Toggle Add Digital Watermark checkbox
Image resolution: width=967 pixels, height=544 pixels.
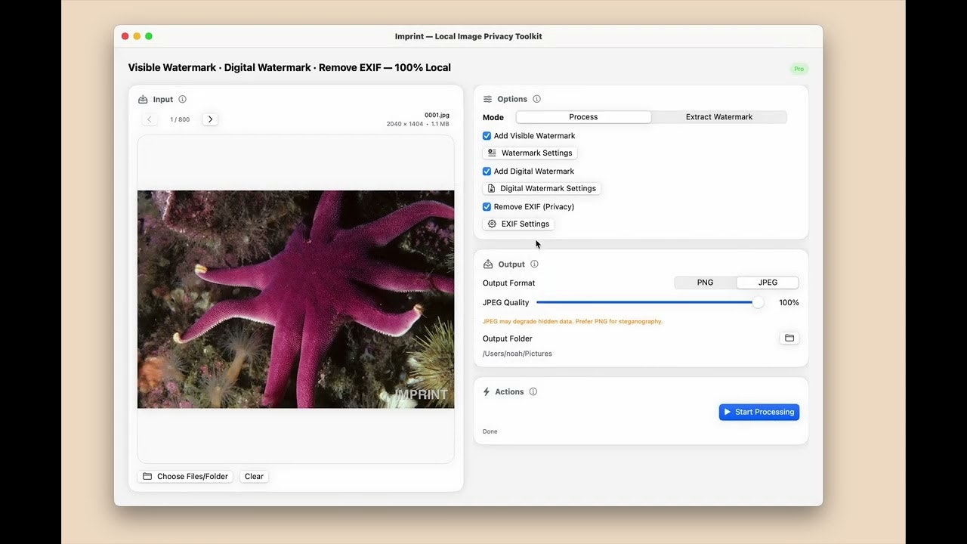[487, 172]
